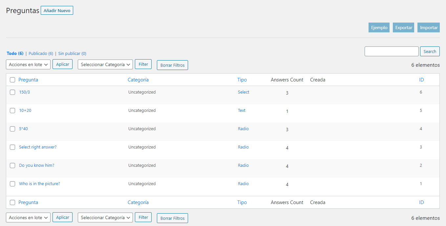Click the Search button
446x226 pixels.
[x=430, y=51]
